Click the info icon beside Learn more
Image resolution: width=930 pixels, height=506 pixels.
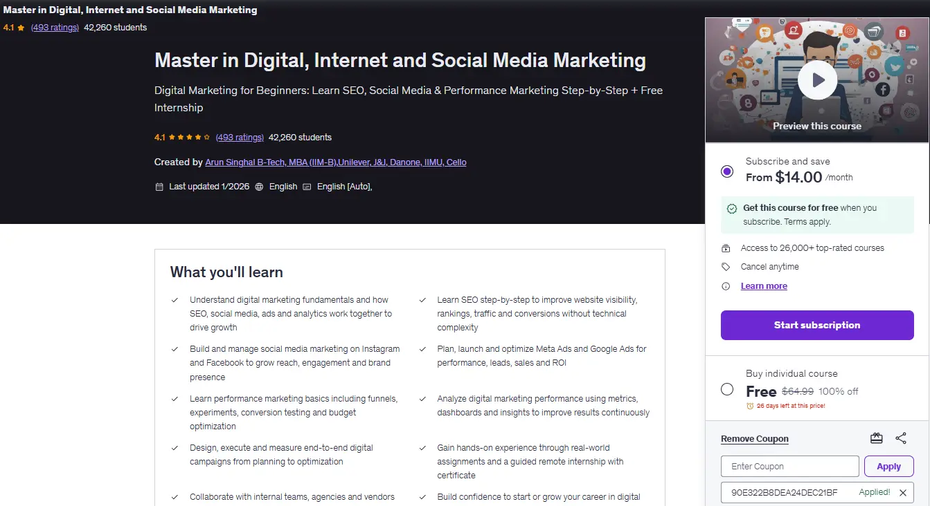click(726, 286)
